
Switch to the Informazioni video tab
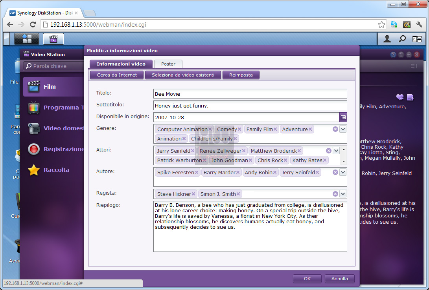point(121,64)
